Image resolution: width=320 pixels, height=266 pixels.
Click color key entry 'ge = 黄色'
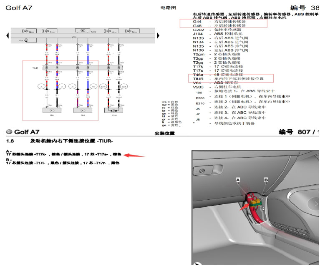(x=170, y=125)
